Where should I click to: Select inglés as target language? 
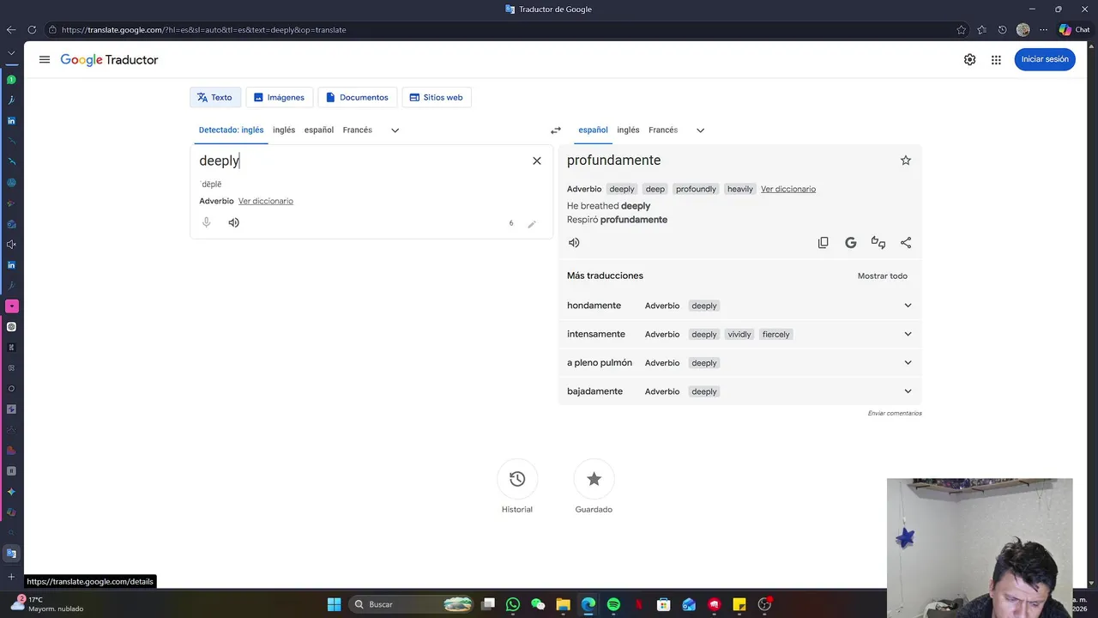click(x=628, y=130)
